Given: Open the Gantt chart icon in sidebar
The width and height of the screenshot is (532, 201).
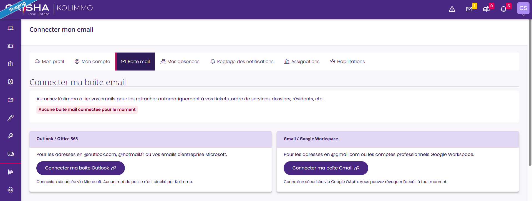Looking at the screenshot, I should click(11, 172).
